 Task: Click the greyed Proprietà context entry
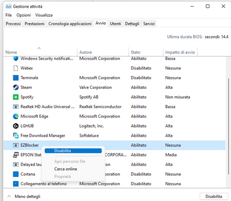[63, 176]
